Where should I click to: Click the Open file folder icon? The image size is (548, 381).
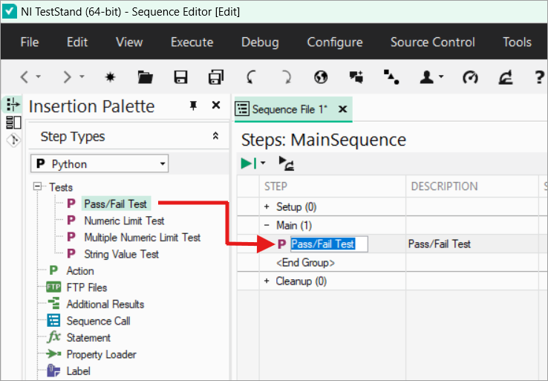pos(145,77)
